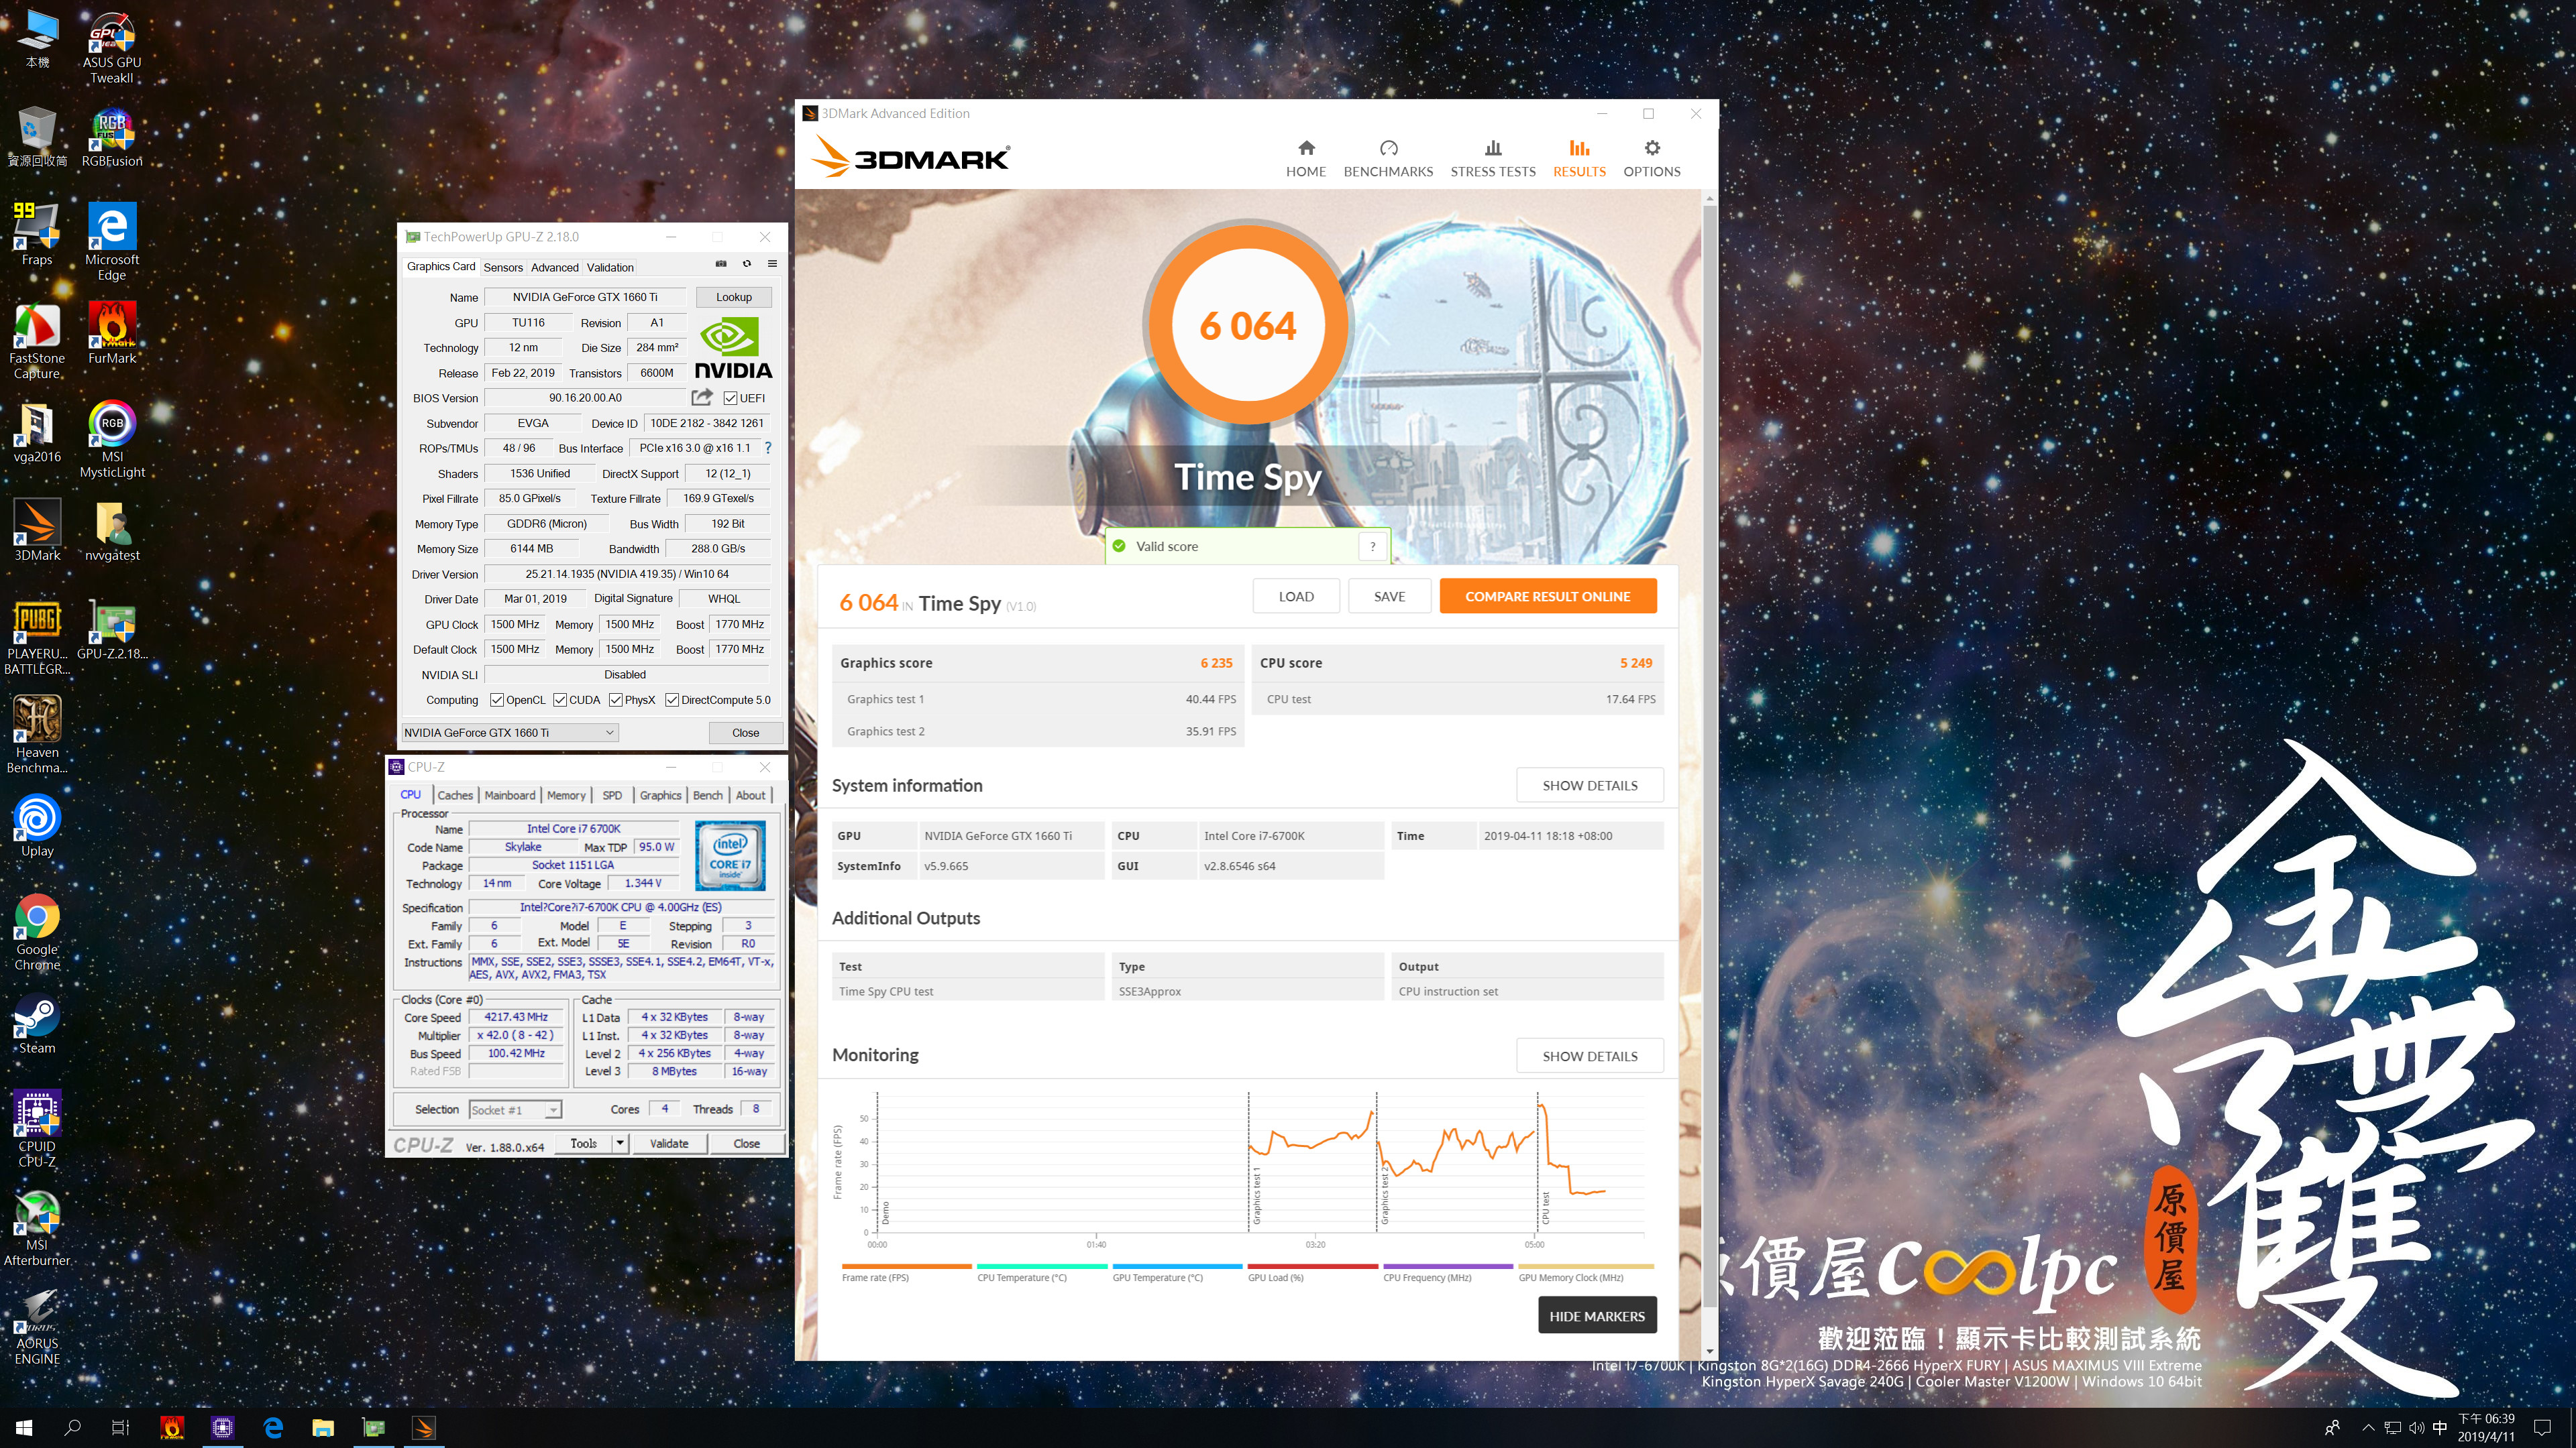Click the Validate button in CPU-Z
Image resolution: width=2576 pixels, height=1448 pixels.
pos(669,1143)
